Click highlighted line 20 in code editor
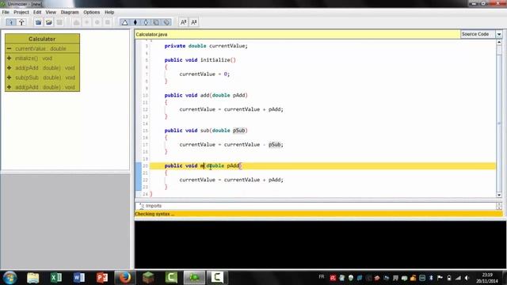This screenshot has height=285, width=507. (322, 165)
